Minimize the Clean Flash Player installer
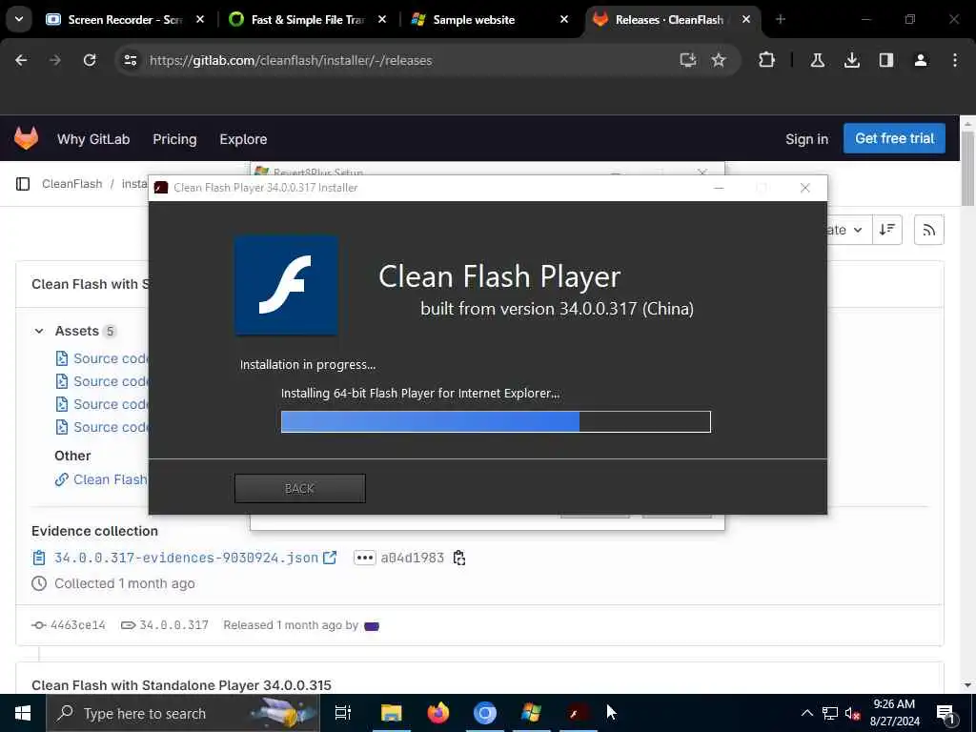 719,188
